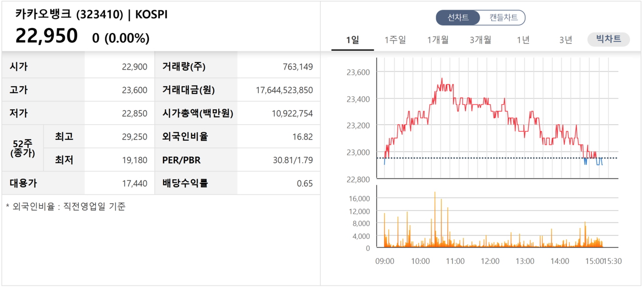Click the 거래량(주) label
The height and width of the screenshot is (287, 642).
[x=184, y=67]
